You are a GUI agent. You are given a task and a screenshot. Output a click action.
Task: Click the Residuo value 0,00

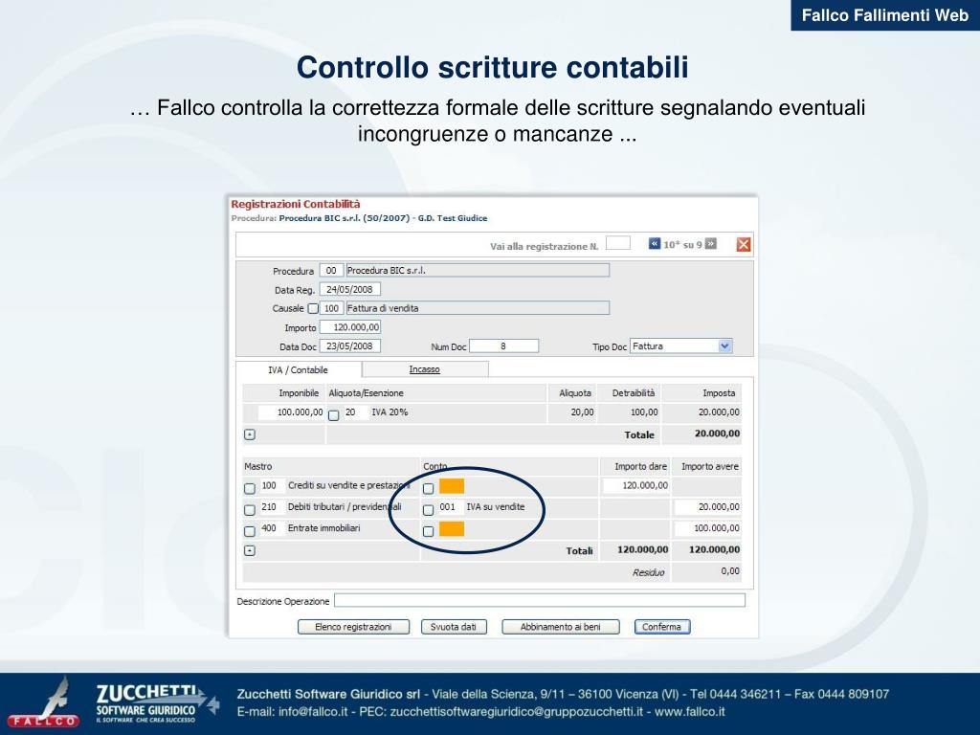click(x=730, y=571)
